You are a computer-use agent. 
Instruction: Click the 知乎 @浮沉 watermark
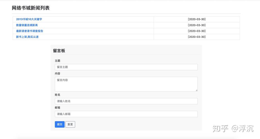tap(233, 128)
